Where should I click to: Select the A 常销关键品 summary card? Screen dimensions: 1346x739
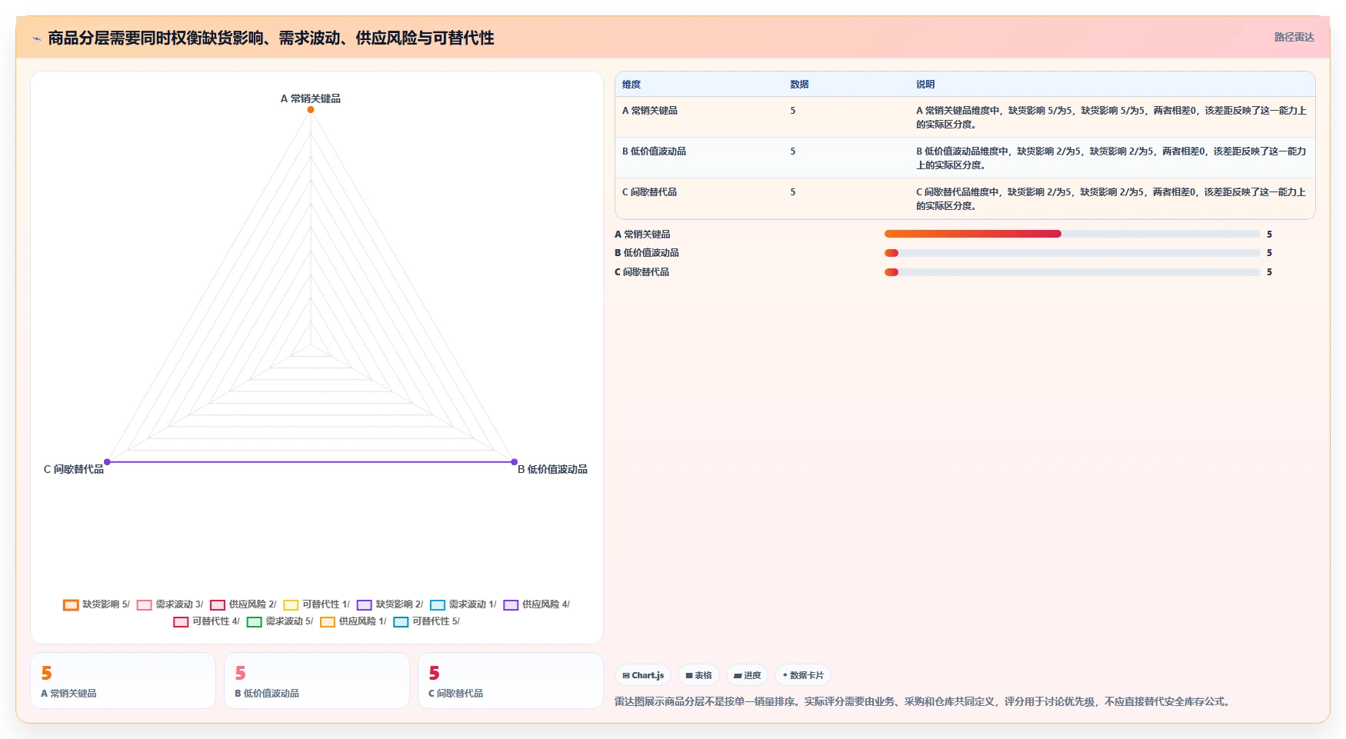coord(123,681)
